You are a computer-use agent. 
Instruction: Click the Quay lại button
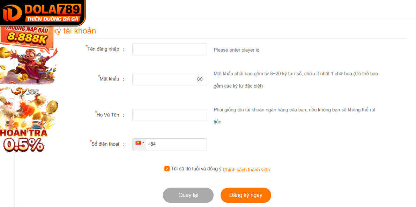pos(188,195)
